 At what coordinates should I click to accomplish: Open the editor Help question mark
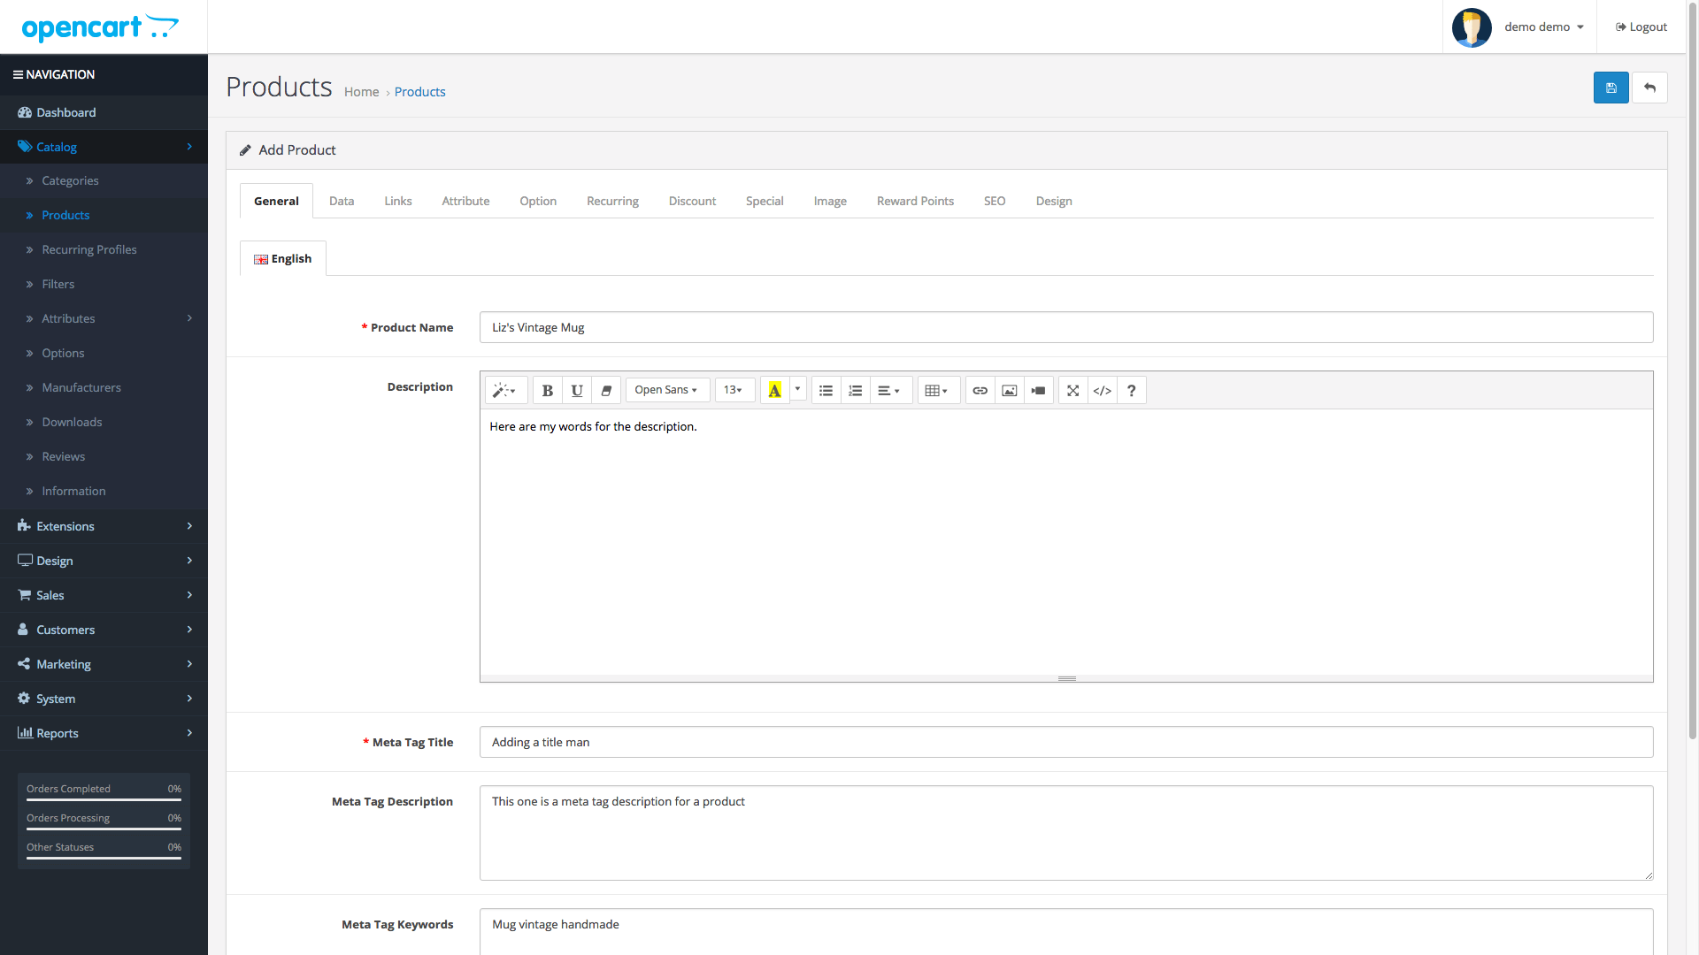point(1131,390)
